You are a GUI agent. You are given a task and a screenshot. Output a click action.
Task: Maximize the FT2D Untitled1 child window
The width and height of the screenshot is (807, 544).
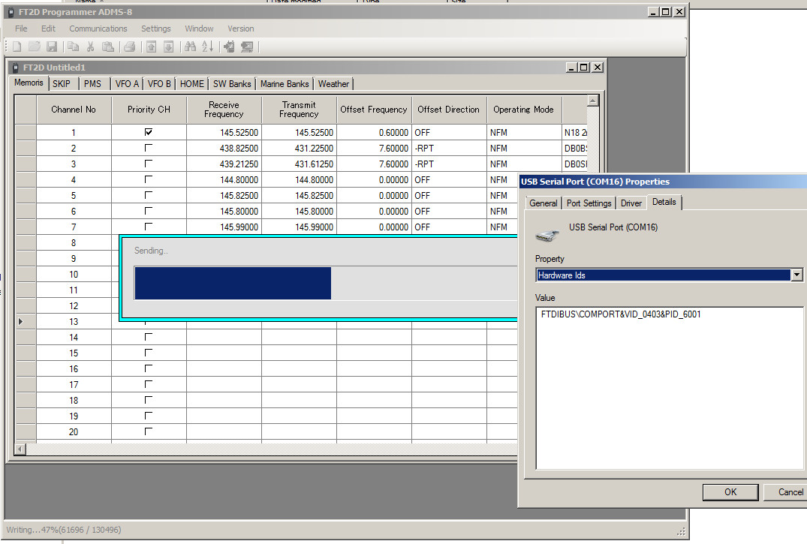(x=583, y=68)
